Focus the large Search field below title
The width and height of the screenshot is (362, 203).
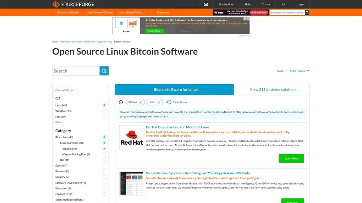click(76, 71)
